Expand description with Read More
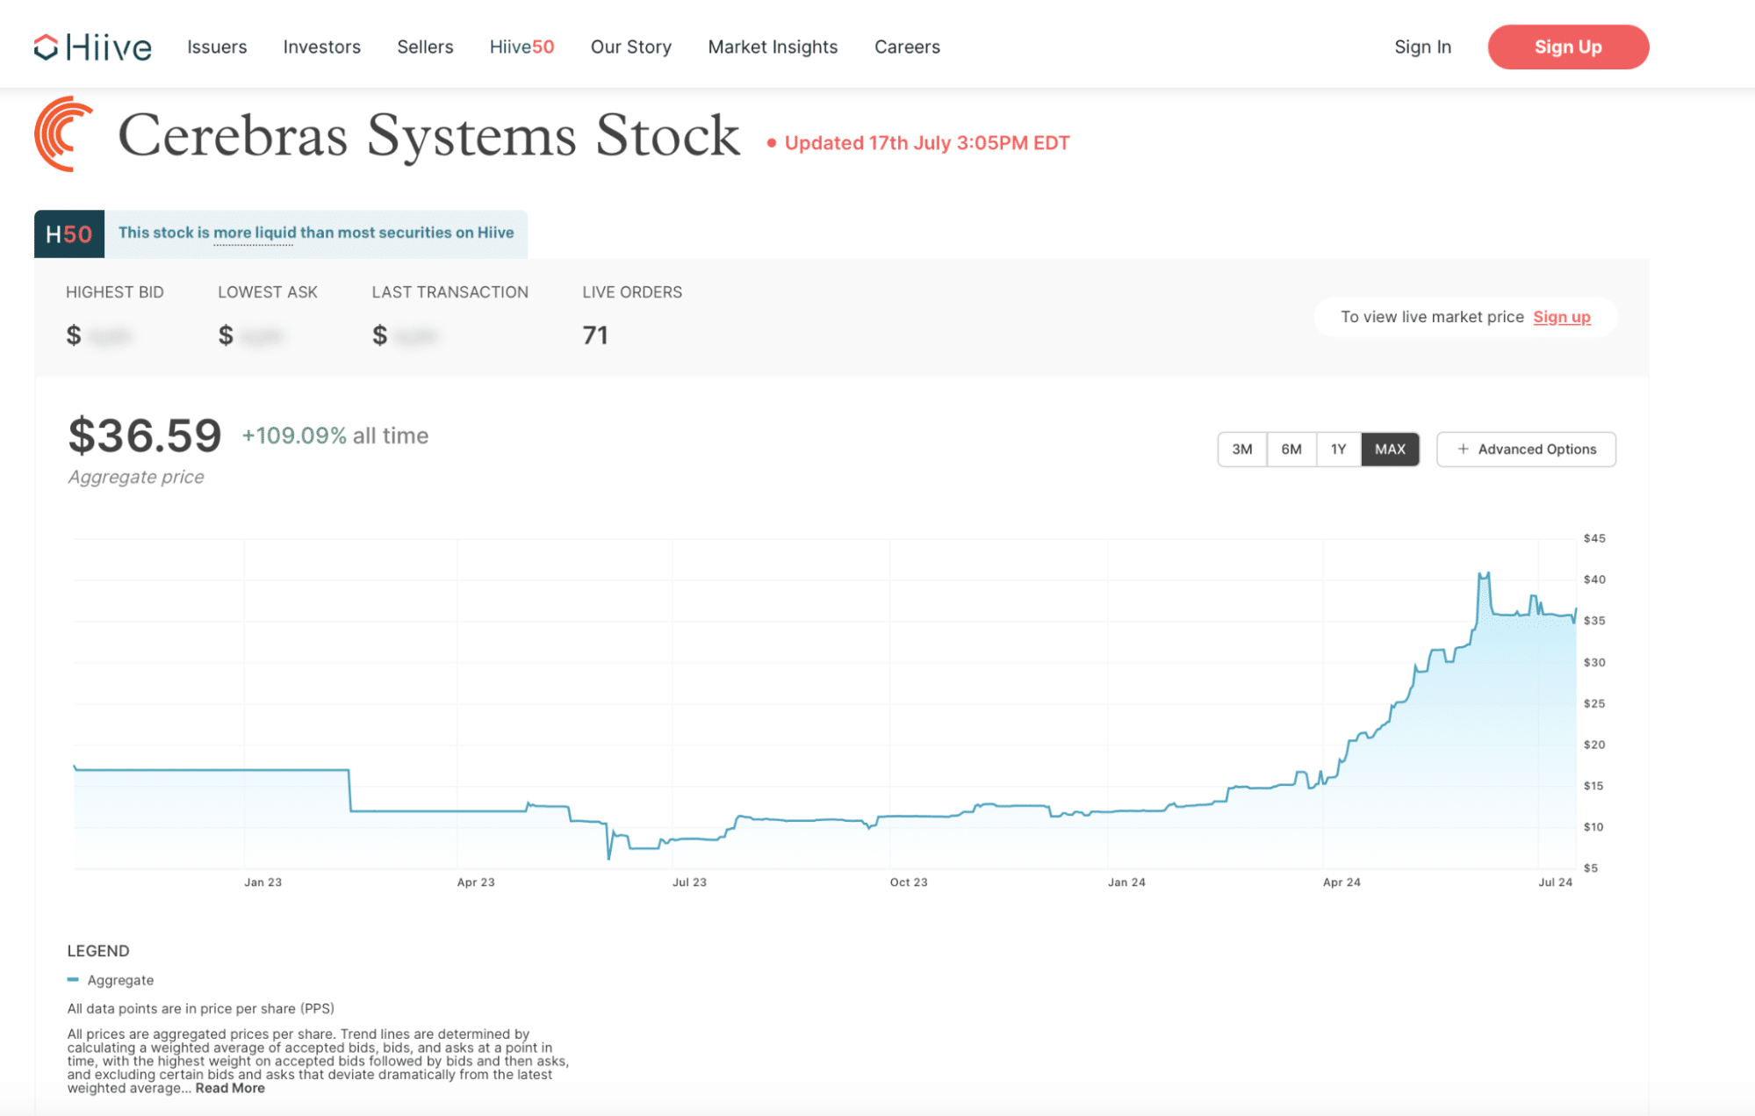1755x1116 pixels. [x=230, y=1088]
